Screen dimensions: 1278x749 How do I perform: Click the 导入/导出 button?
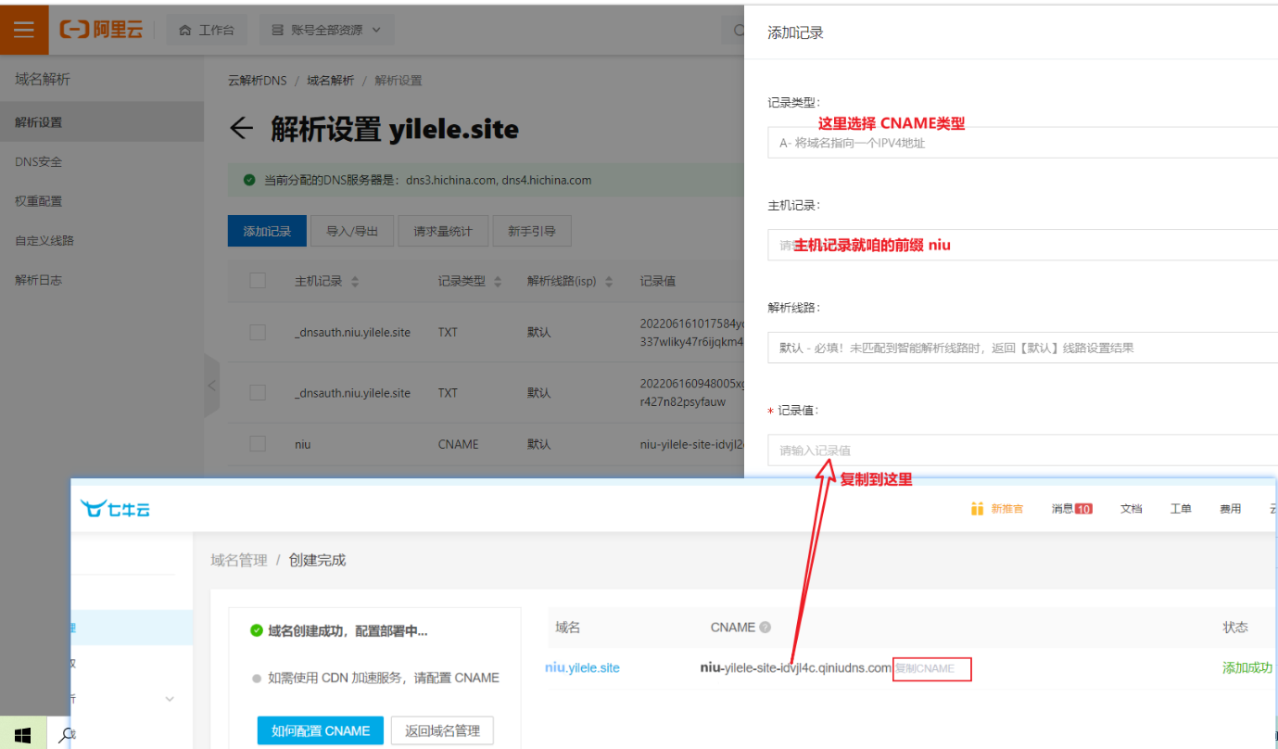click(352, 231)
